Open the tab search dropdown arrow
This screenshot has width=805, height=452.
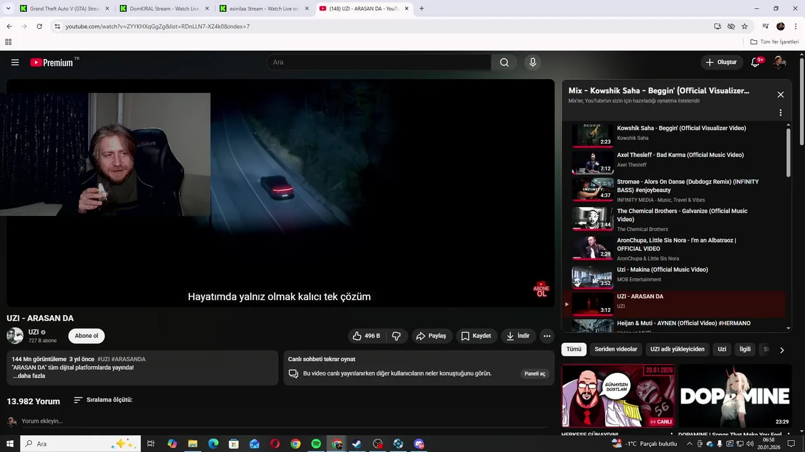8,9
